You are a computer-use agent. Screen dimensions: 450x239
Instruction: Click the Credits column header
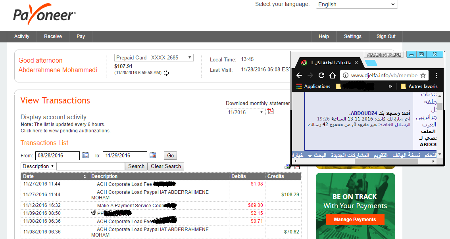tap(283, 176)
